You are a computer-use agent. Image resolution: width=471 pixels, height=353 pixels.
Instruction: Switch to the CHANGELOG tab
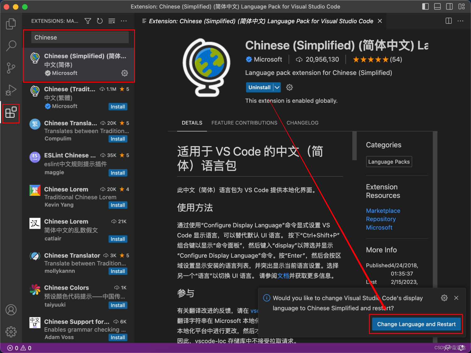(302, 123)
